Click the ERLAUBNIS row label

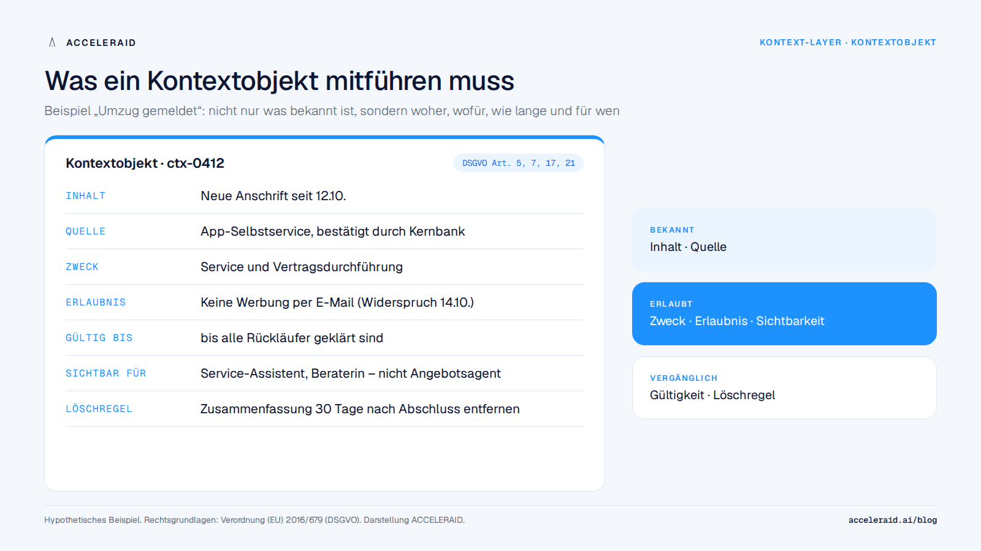tap(96, 302)
